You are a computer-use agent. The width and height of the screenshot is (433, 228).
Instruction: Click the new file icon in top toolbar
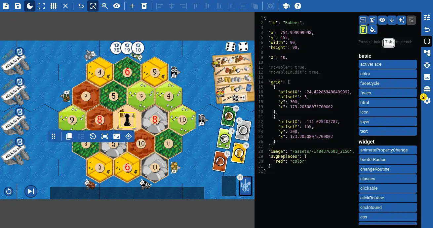click(x=6, y=6)
